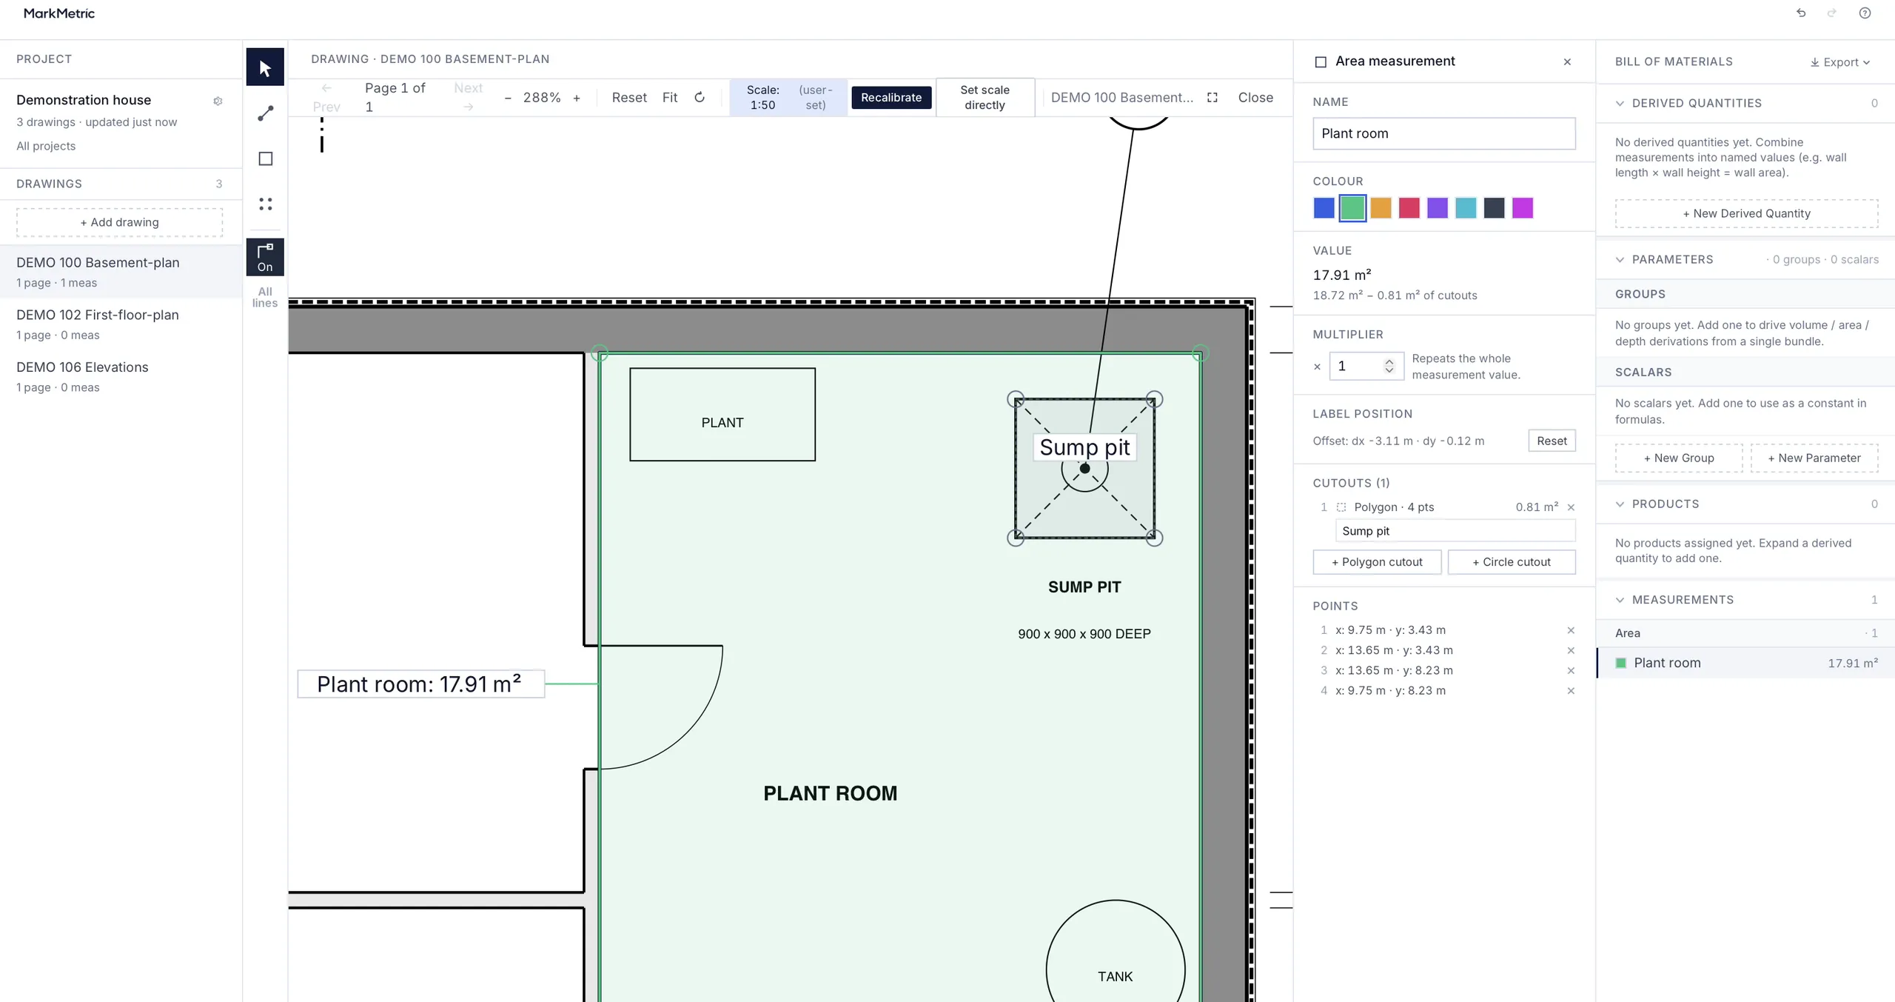Click the Sump pit label on drawing
The height and width of the screenshot is (1002, 1895).
[x=1084, y=447]
